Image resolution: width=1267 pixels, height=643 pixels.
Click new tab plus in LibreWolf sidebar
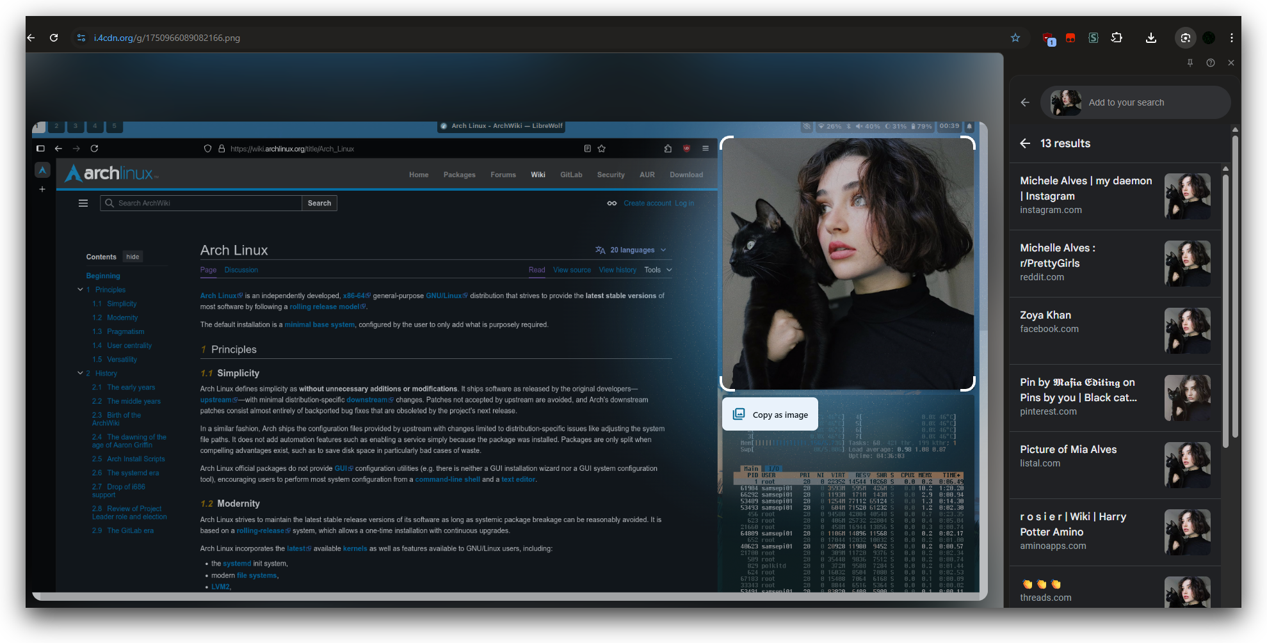click(x=42, y=189)
